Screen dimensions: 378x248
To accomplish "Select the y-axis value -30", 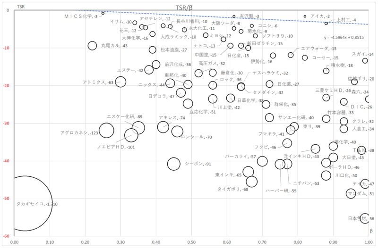I will pos(6,124).
